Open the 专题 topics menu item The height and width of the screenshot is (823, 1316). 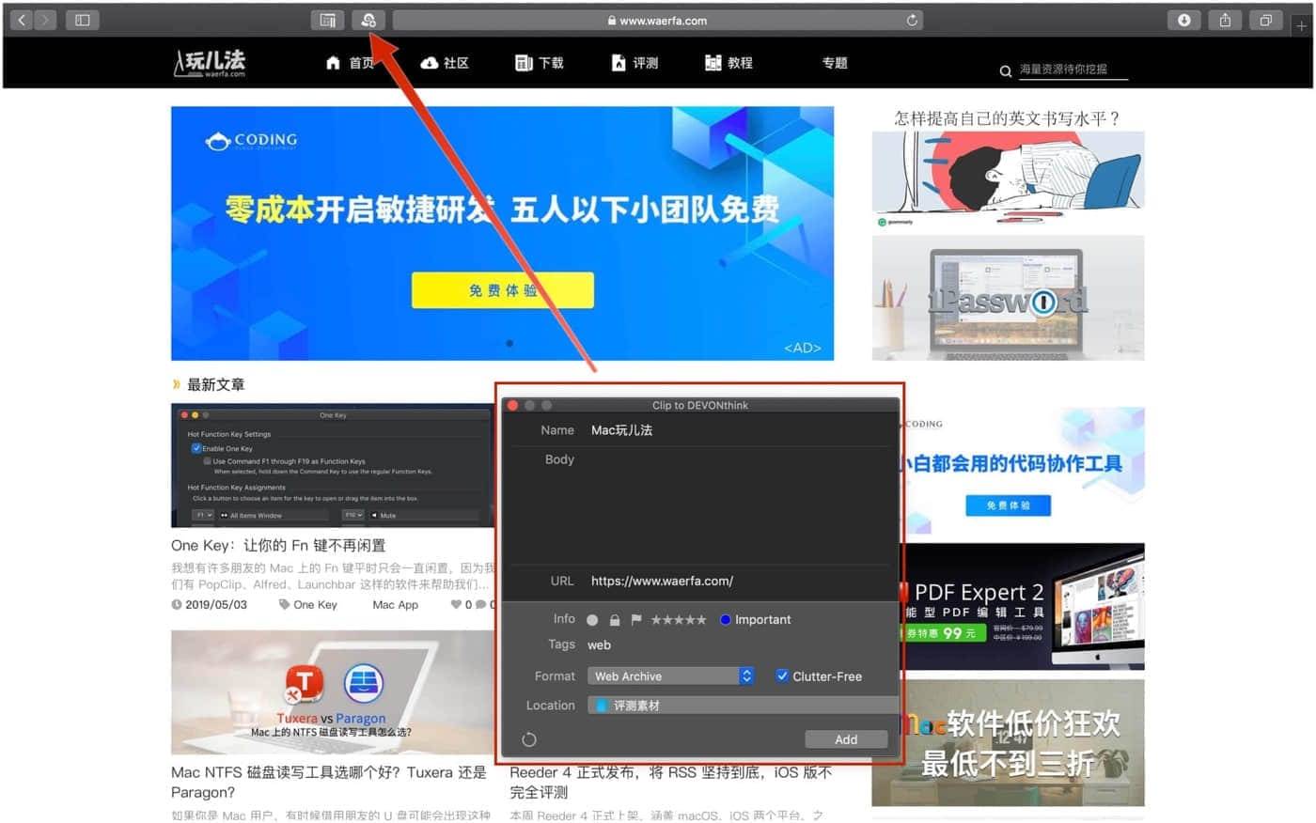point(835,63)
